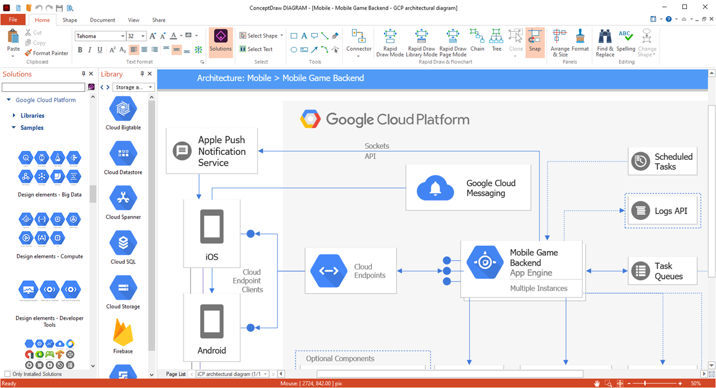This screenshot has height=388, width=716.
Task: Click the zoom slider in status bar
Action: pyautogui.click(x=645, y=384)
